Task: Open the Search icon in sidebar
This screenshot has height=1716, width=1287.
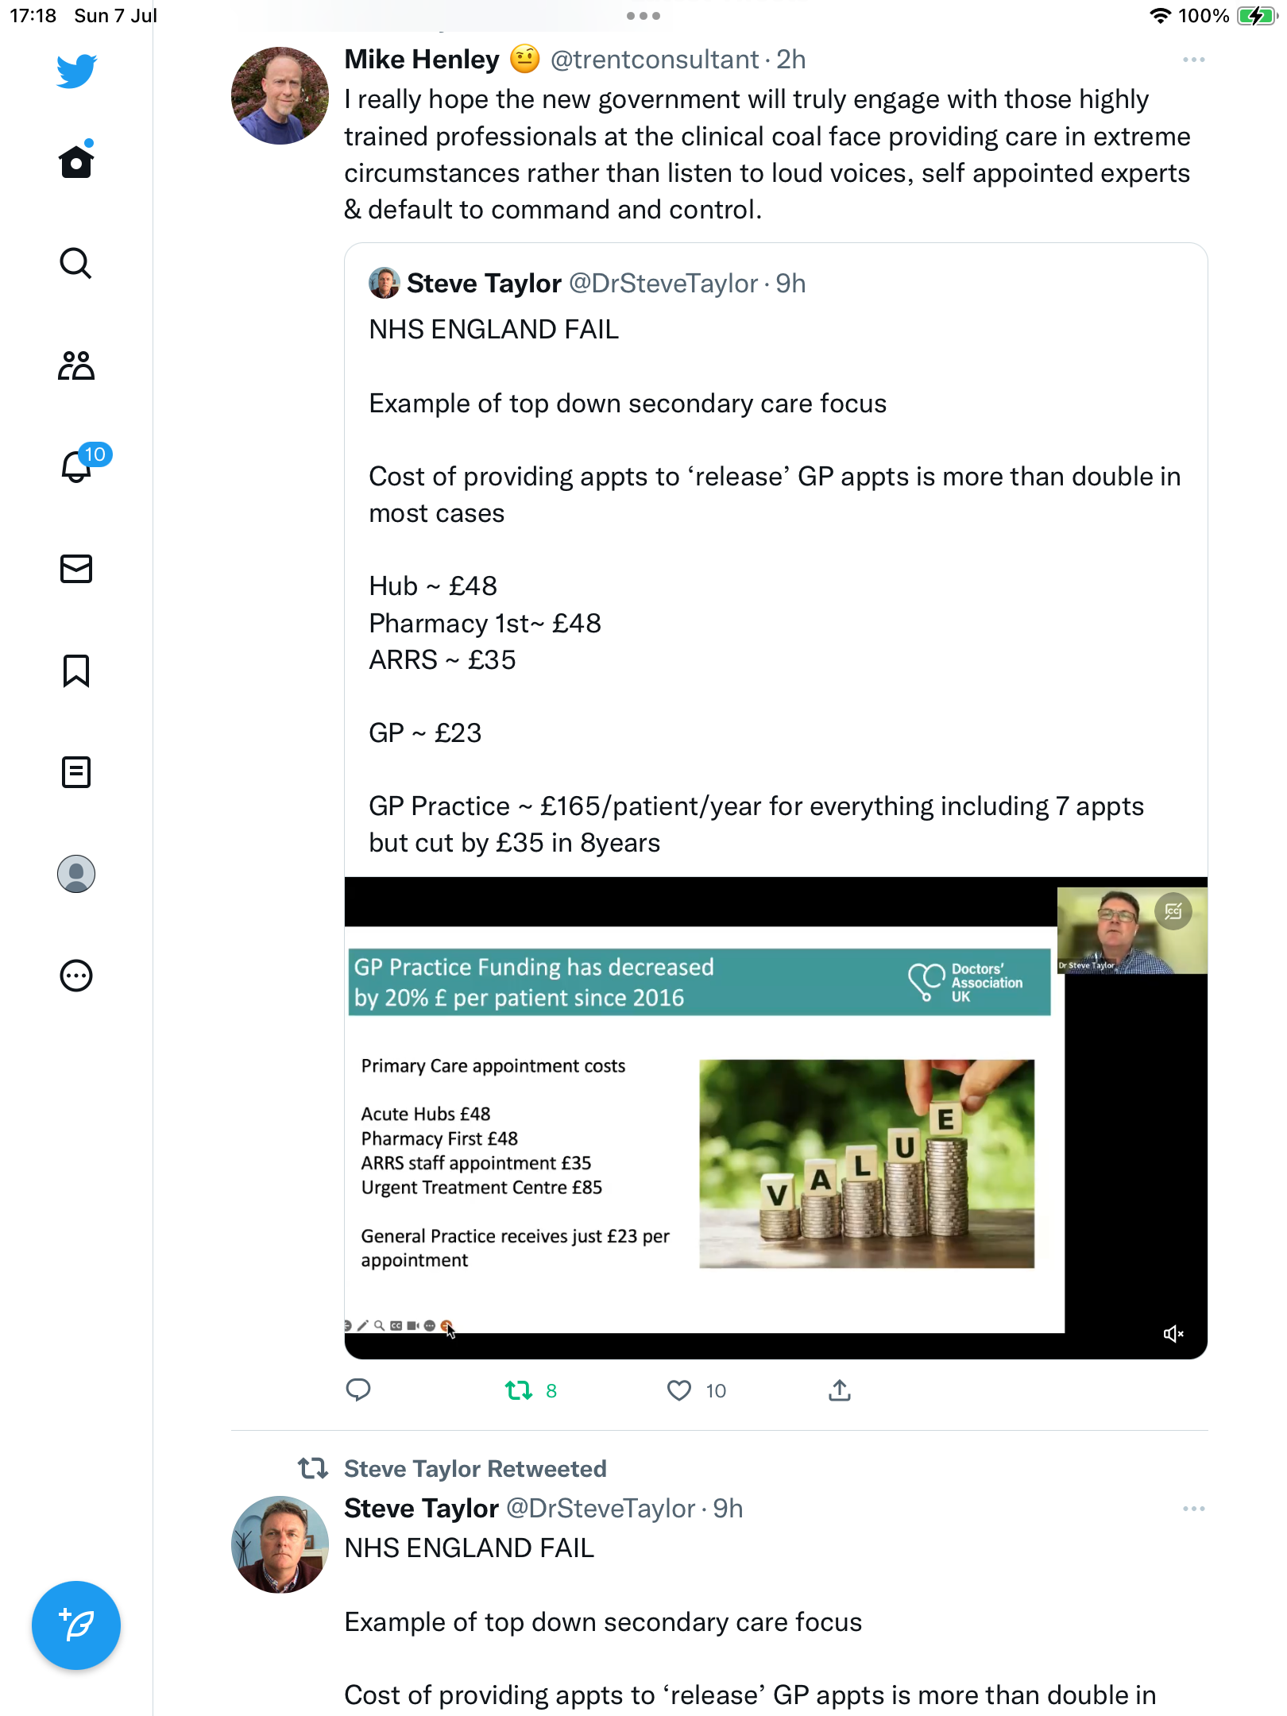Action: [76, 264]
